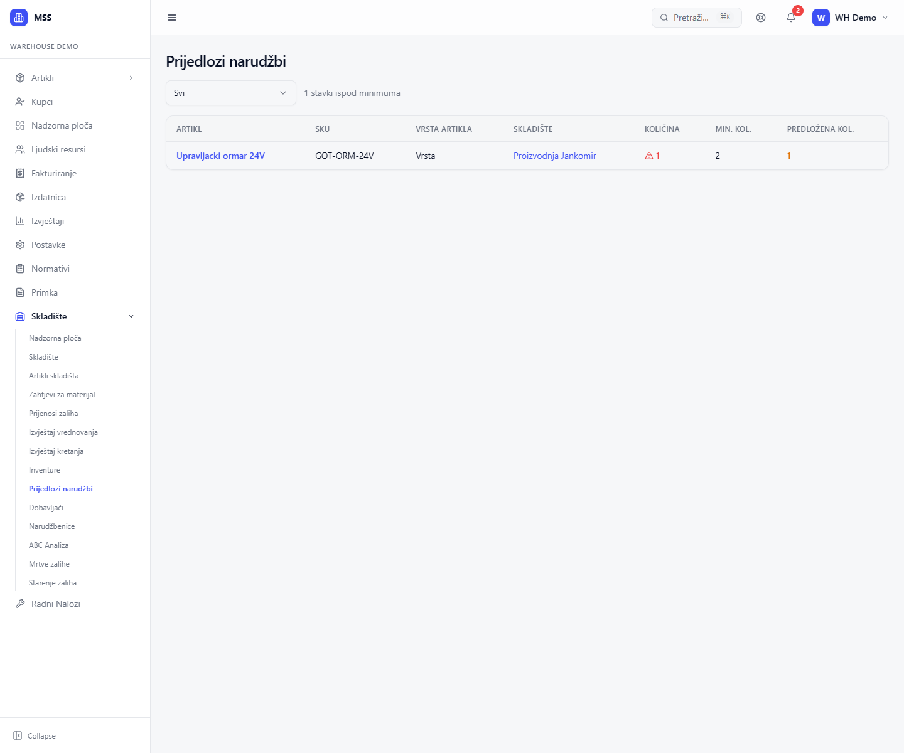The image size is (904, 753).
Task: Collapse the Skladište section chevron
Action: coord(131,316)
